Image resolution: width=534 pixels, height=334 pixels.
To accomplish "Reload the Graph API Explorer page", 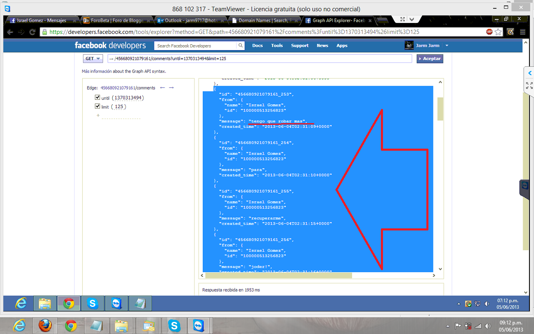I will [x=32, y=32].
